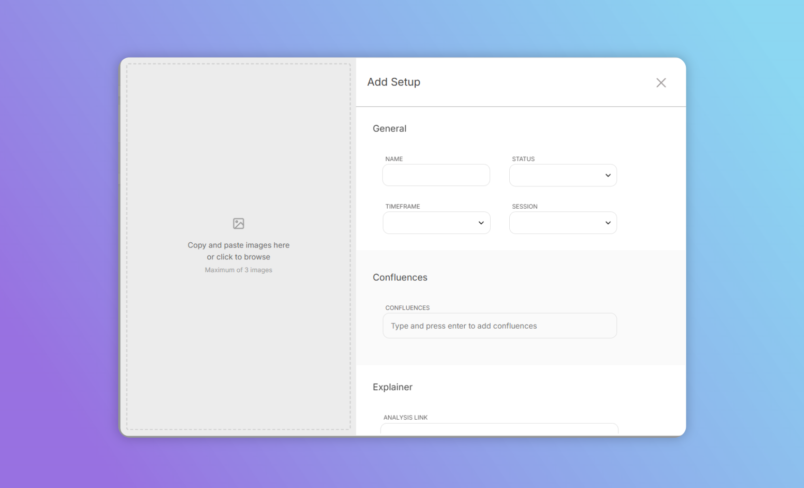
Task: Close the Add Setup dialog
Action: point(661,83)
